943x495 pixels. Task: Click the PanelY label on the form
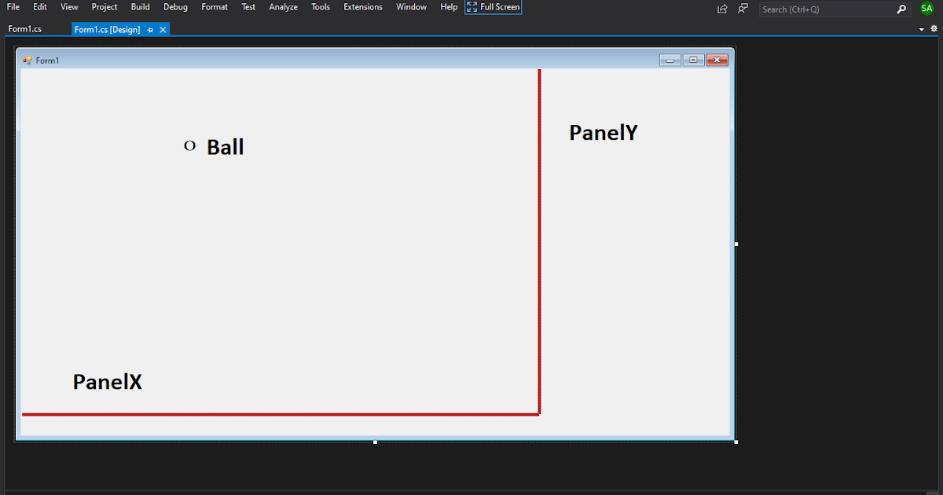pyautogui.click(x=604, y=132)
